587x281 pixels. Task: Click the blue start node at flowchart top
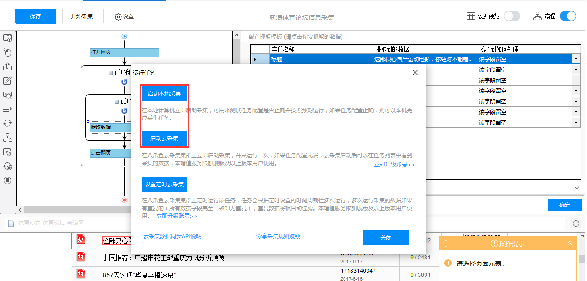click(124, 36)
